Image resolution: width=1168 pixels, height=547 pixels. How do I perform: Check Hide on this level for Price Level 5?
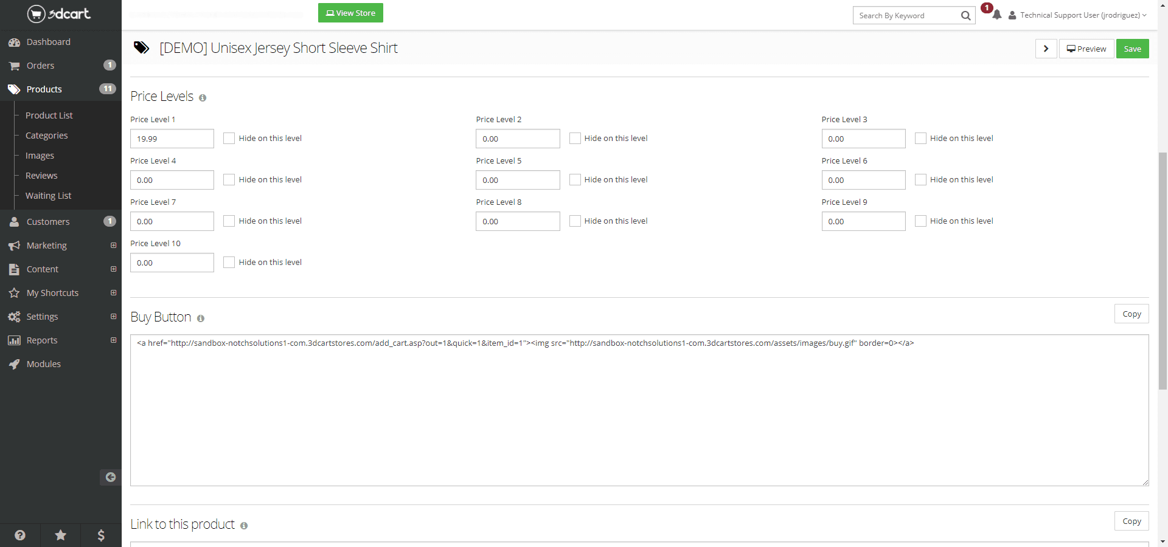[x=575, y=180]
